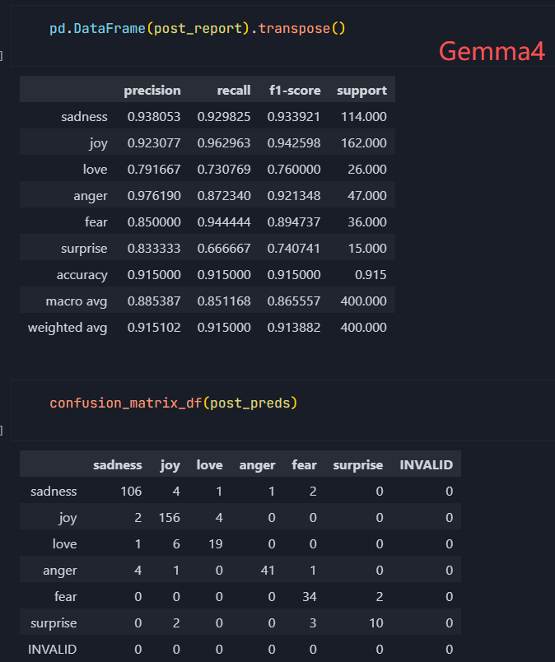Select fear f1-score value 0.894737
Viewport: 555px width, 662px height.
294,222
